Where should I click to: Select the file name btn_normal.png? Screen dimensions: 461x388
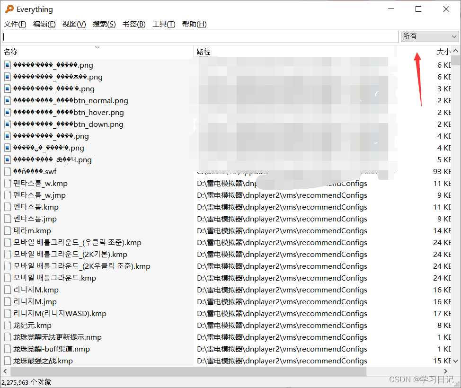click(71, 100)
